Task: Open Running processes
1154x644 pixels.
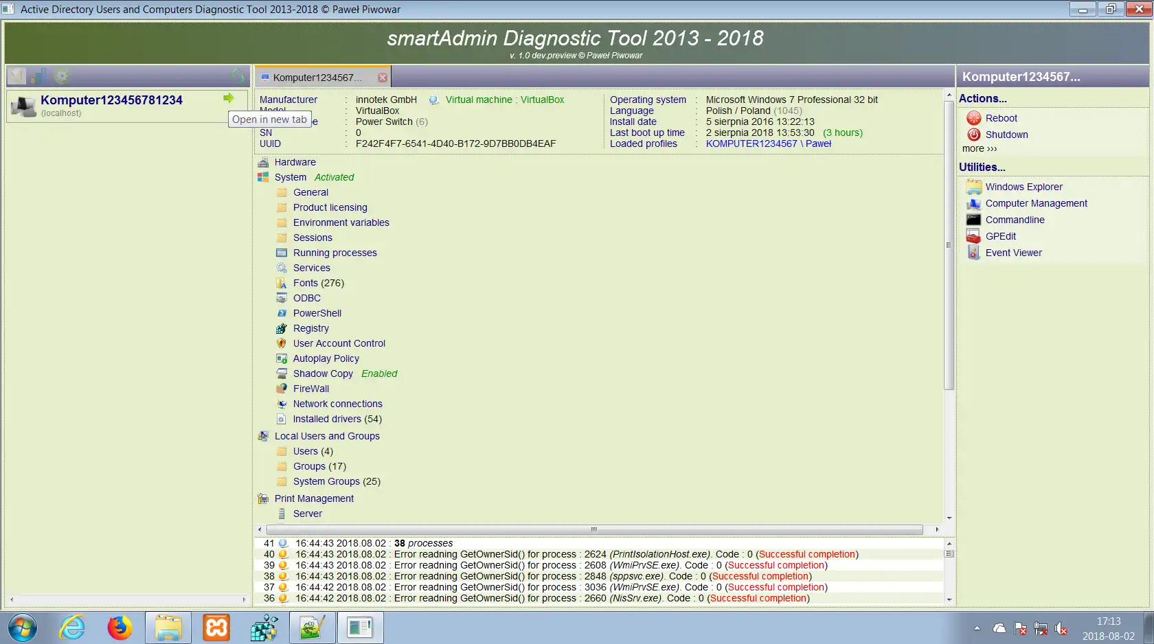Action: point(335,253)
